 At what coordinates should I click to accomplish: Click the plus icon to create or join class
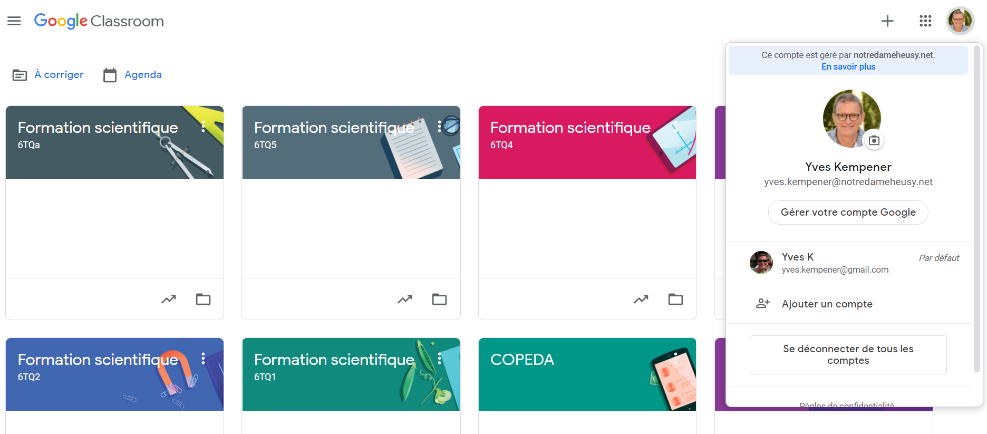[x=887, y=21]
